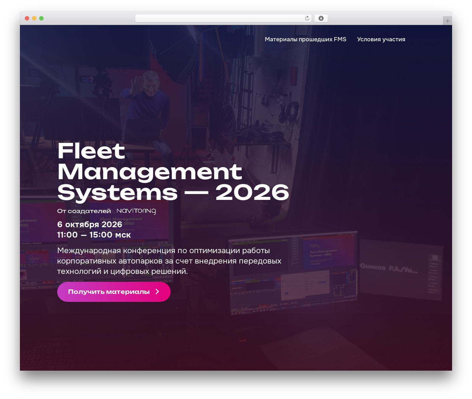Image resolution: width=472 pixels, height=399 pixels.
Task: Click the Получить материалы button
Action: pos(114,292)
